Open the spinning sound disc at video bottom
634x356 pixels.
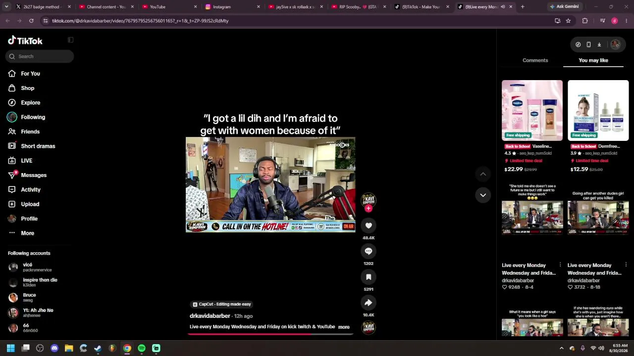[x=369, y=327]
